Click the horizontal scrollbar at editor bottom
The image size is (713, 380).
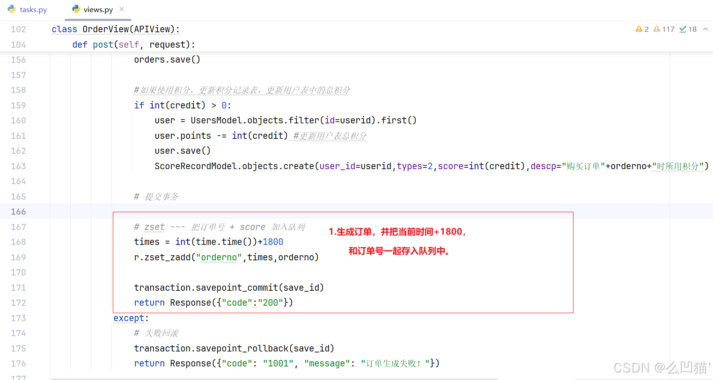(274, 379)
